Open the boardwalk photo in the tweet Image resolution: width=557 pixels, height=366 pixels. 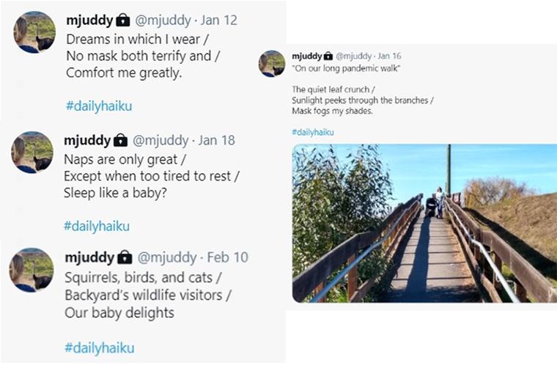point(424,223)
